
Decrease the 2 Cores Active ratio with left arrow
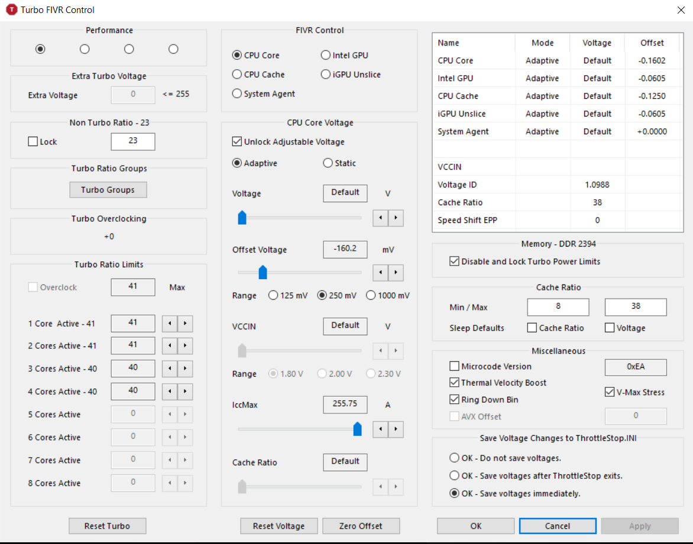pyautogui.click(x=170, y=345)
